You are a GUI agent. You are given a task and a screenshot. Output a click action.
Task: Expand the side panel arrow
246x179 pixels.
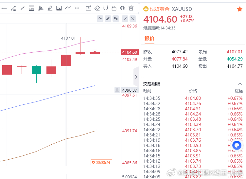coord(136,77)
